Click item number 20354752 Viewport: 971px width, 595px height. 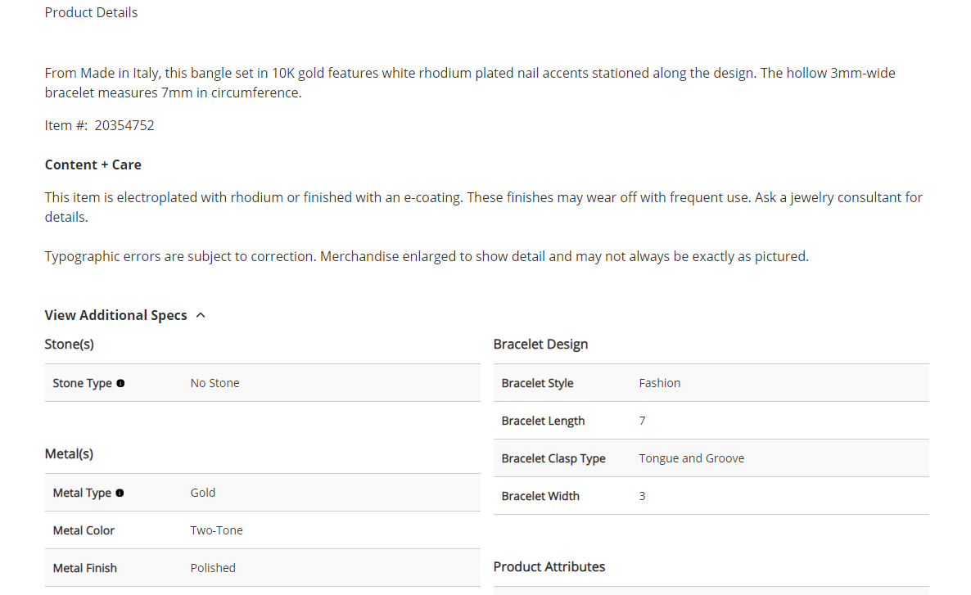point(124,125)
